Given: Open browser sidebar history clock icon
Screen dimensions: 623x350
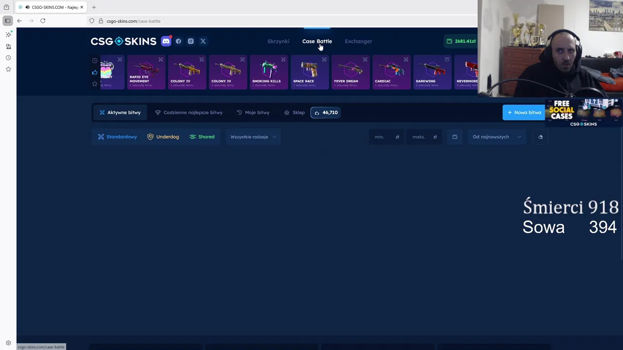Looking at the screenshot, I should click(8, 58).
